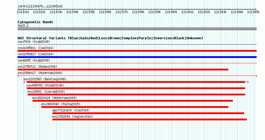Click the 121340k ruler label
This screenshot has height=140, width=265.
click(171, 12)
